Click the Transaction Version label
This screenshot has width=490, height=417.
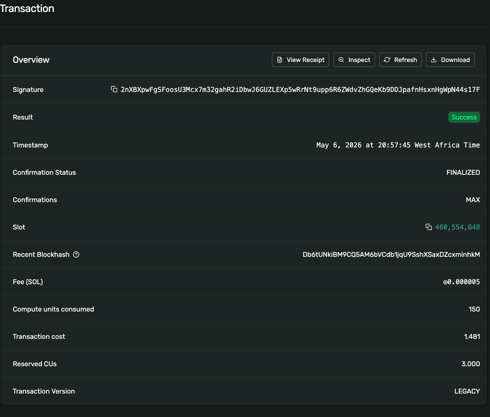(44, 391)
